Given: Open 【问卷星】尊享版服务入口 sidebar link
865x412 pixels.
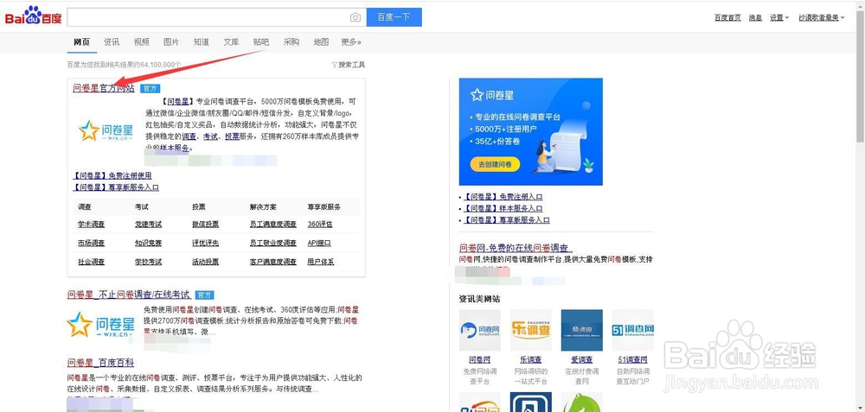Looking at the screenshot, I should [x=506, y=219].
